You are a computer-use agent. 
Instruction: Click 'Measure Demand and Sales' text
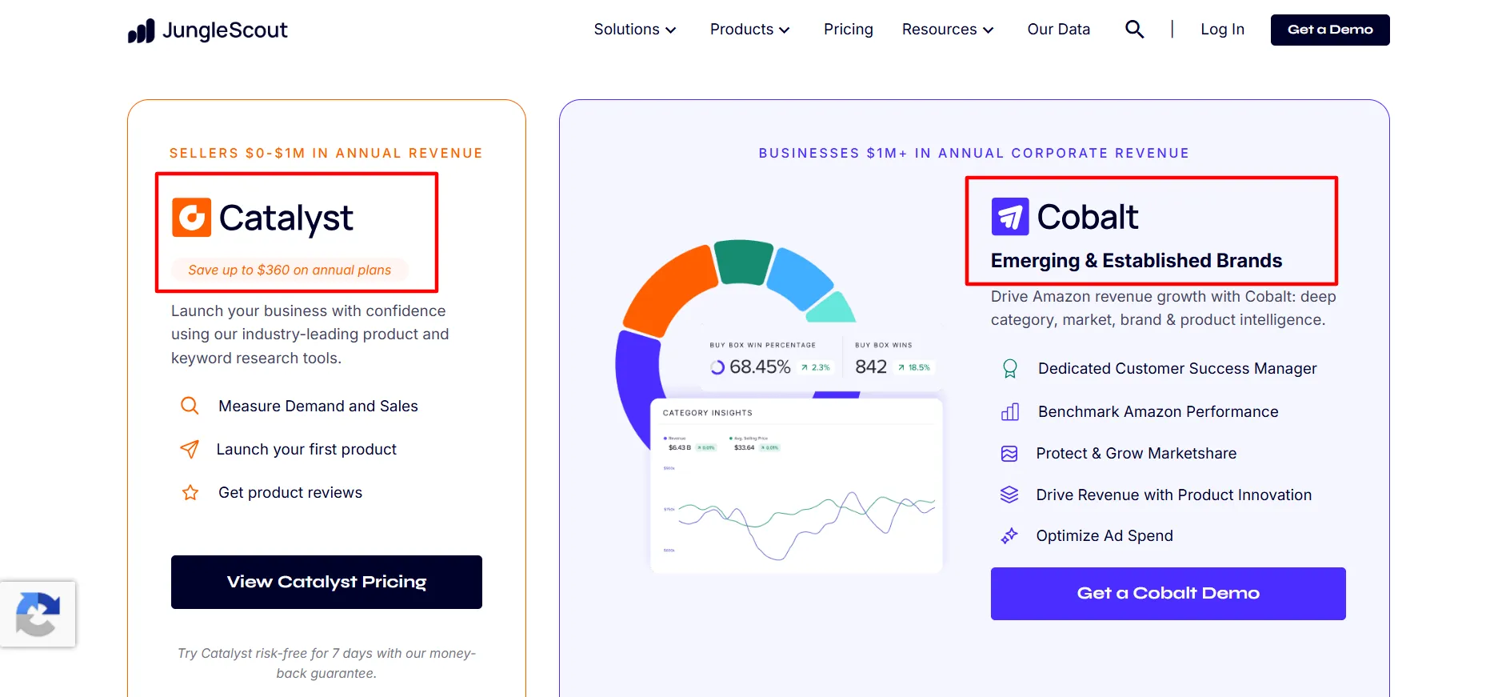[318, 406]
